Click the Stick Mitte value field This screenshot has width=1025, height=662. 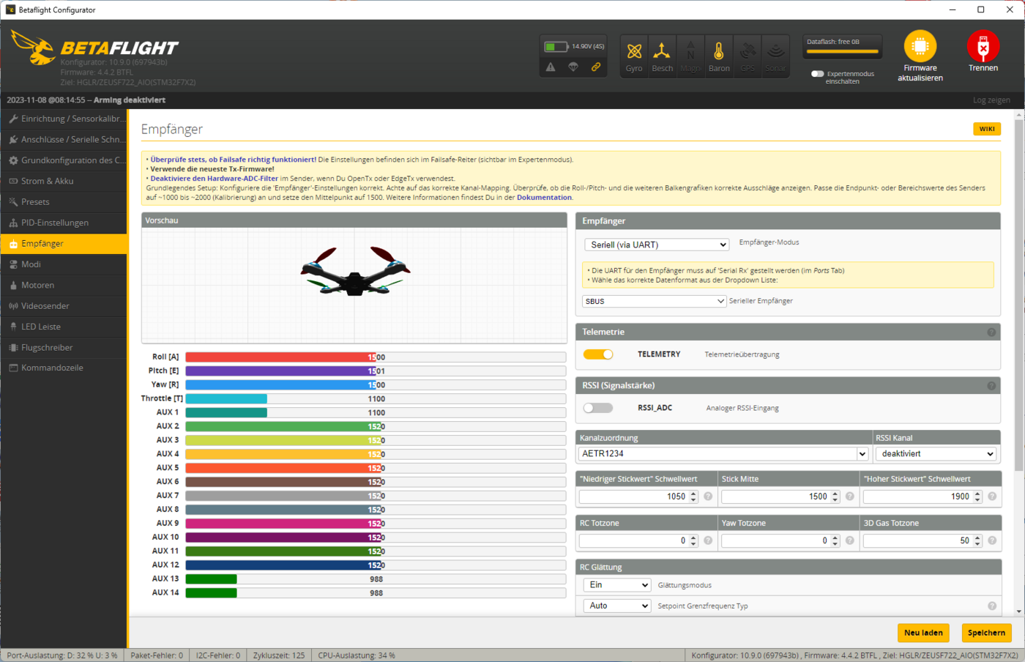[x=775, y=496]
